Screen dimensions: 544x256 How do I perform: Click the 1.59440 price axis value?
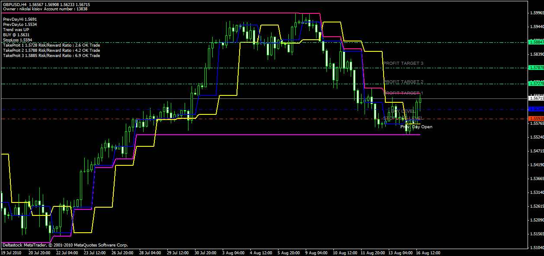click(537, 27)
